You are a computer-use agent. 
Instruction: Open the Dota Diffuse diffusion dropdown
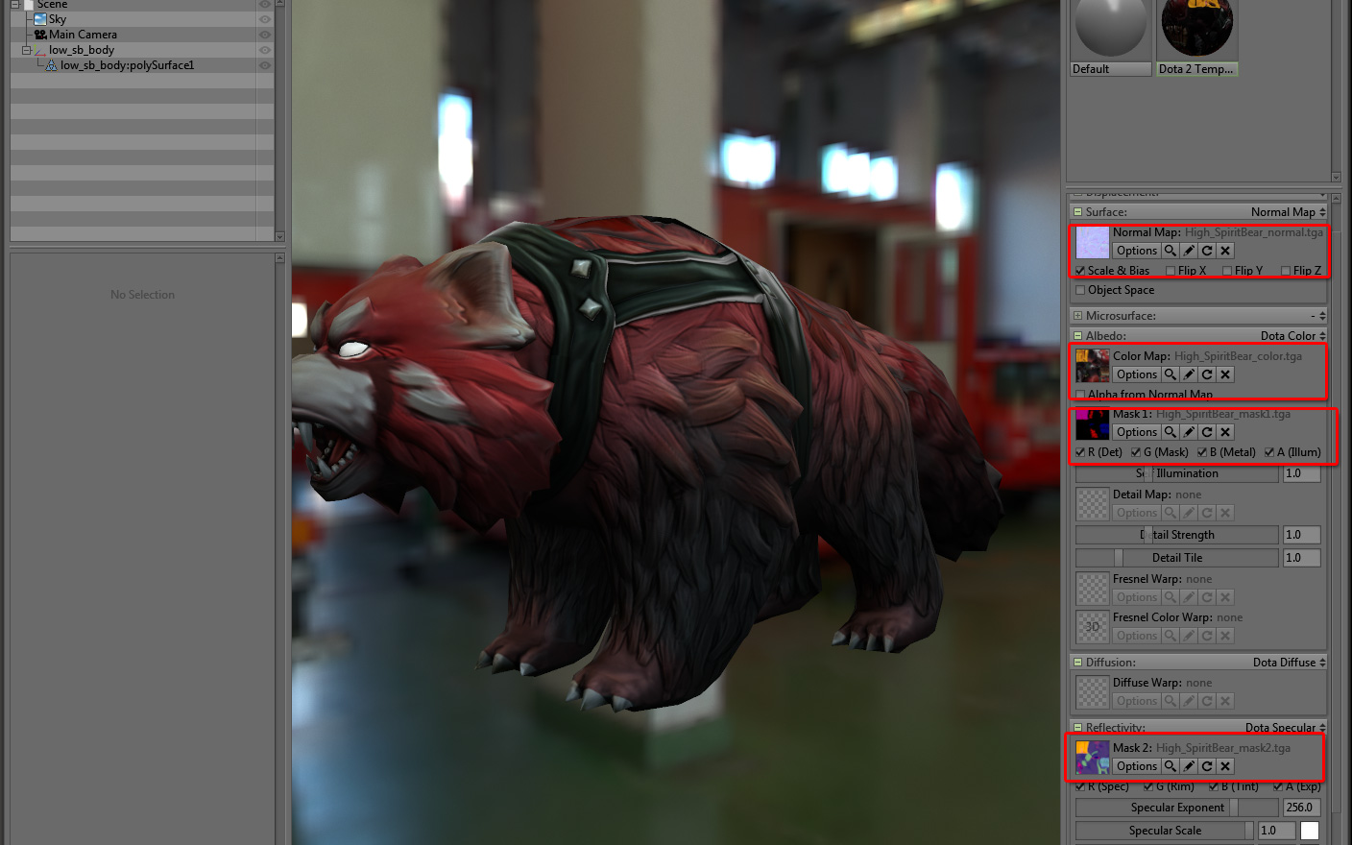[x=1289, y=663]
